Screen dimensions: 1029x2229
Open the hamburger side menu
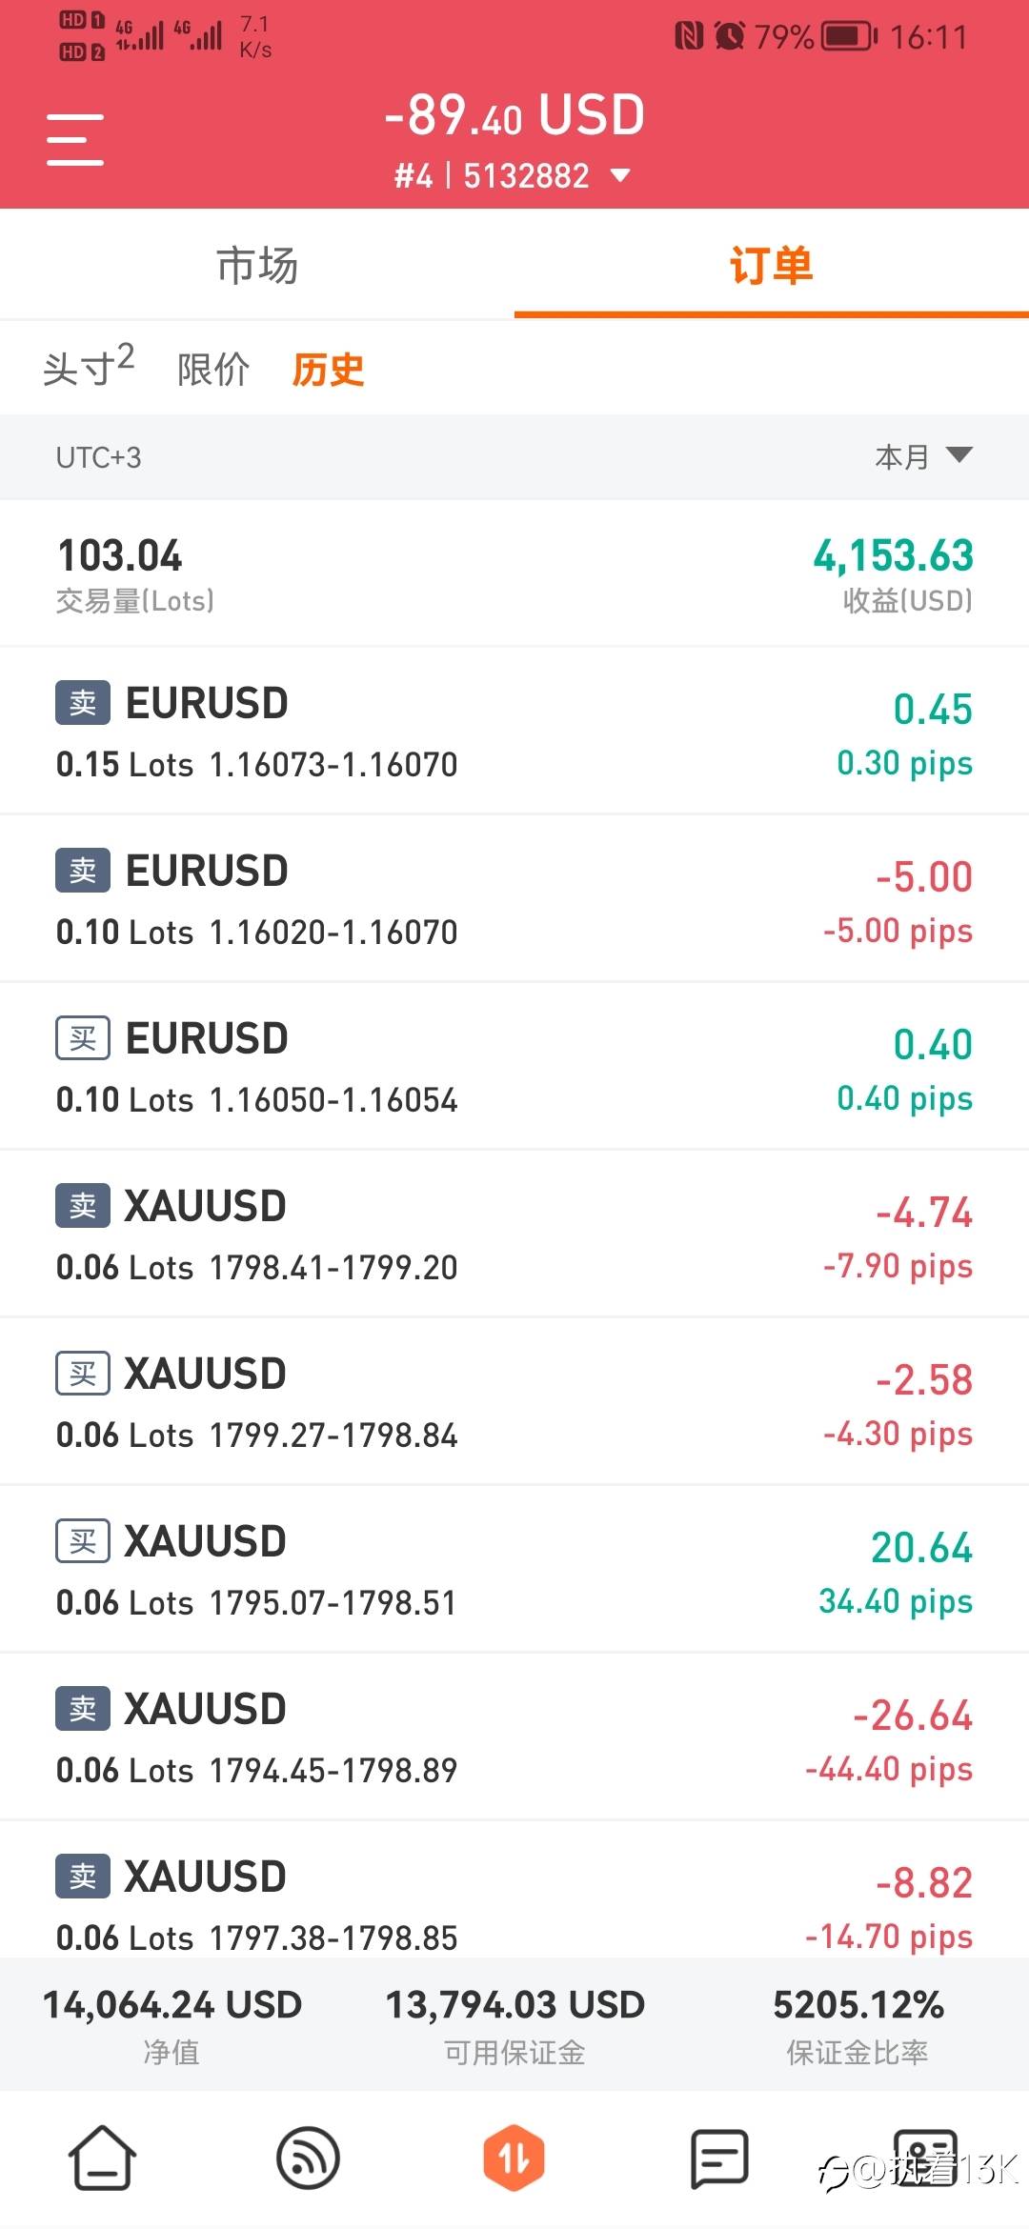coord(75,139)
